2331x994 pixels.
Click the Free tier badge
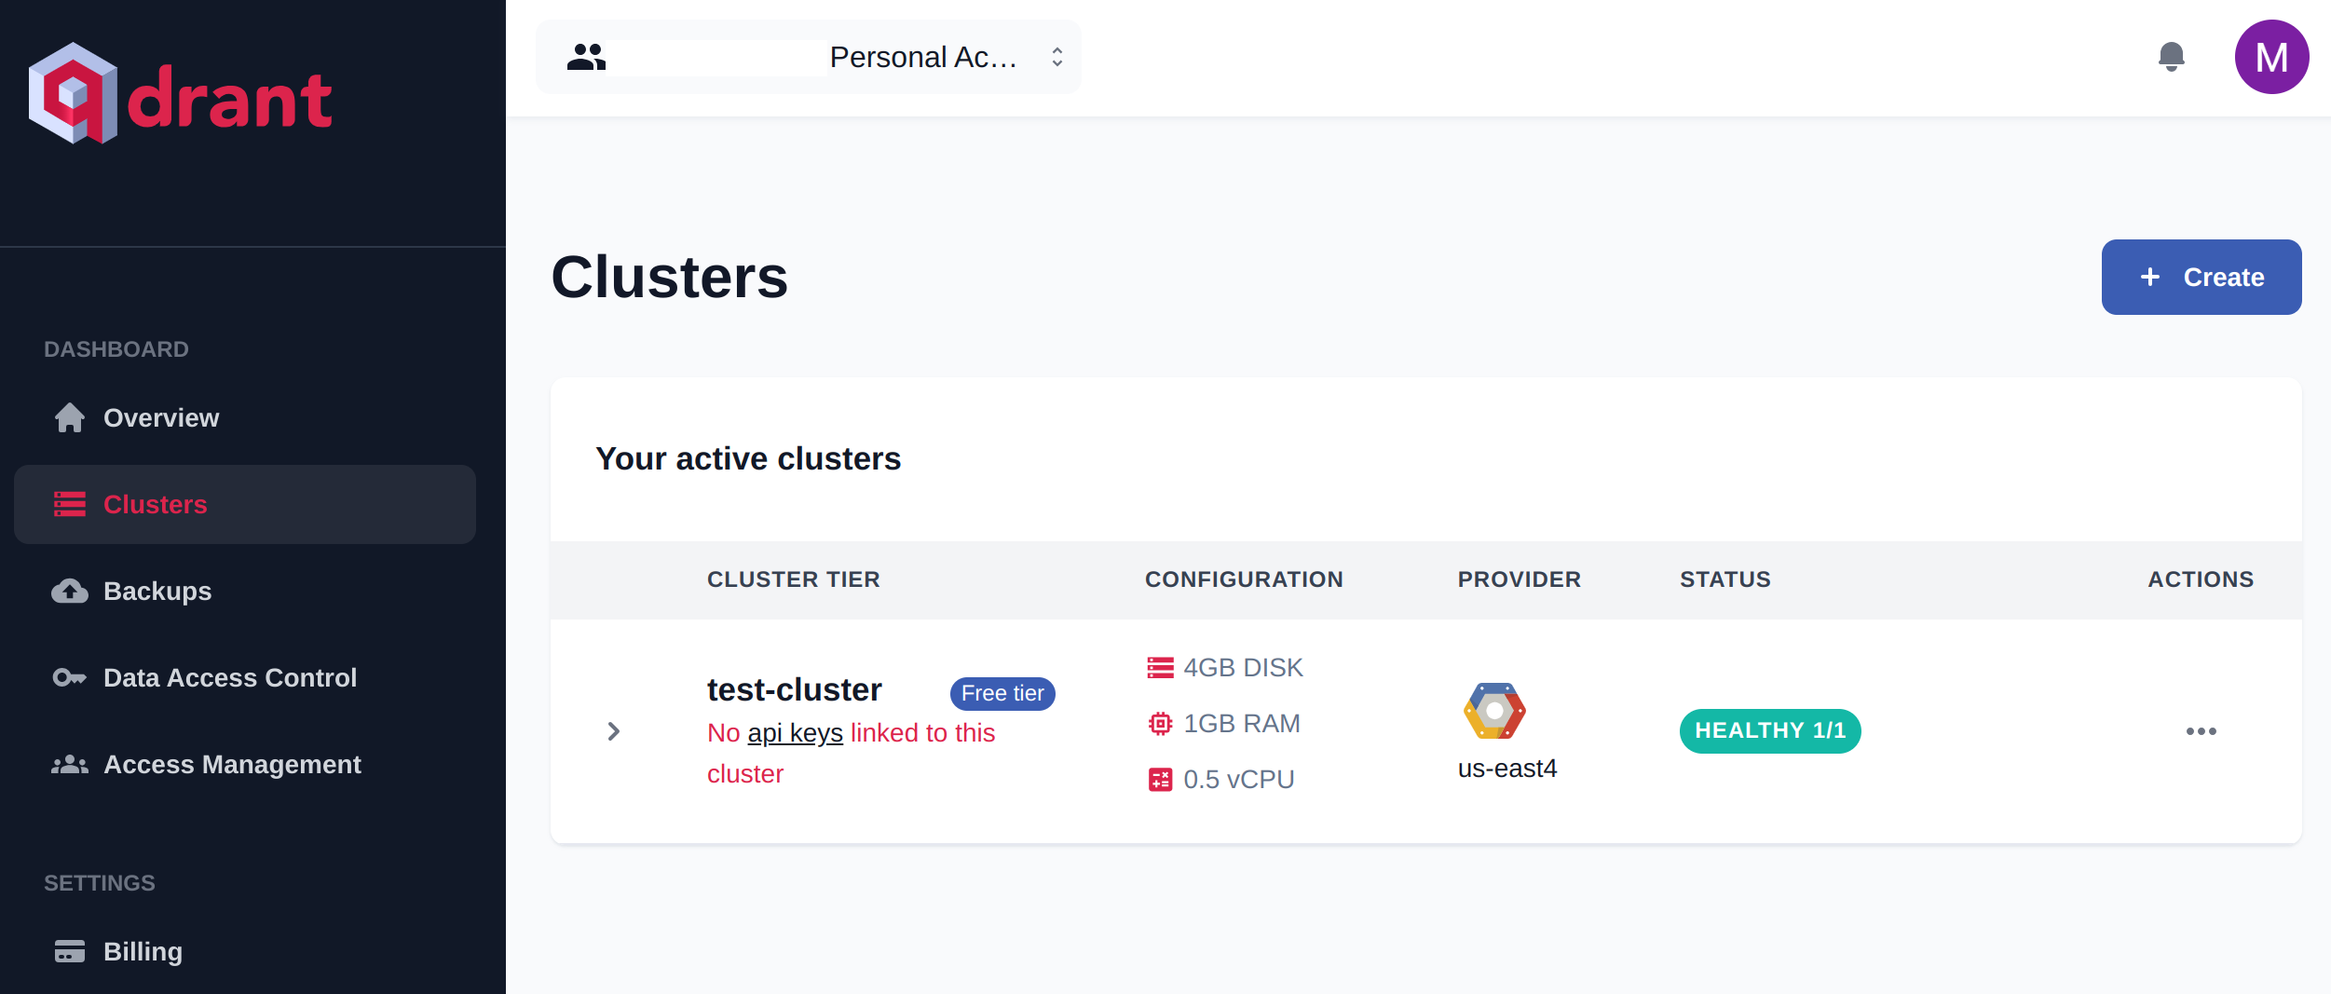coord(1002,693)
